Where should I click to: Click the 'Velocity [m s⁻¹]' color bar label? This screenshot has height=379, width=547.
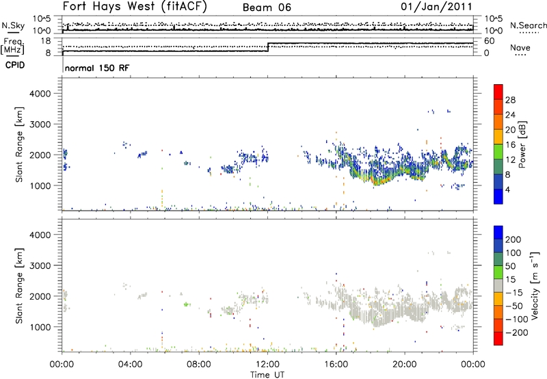[x=534, y=285]
